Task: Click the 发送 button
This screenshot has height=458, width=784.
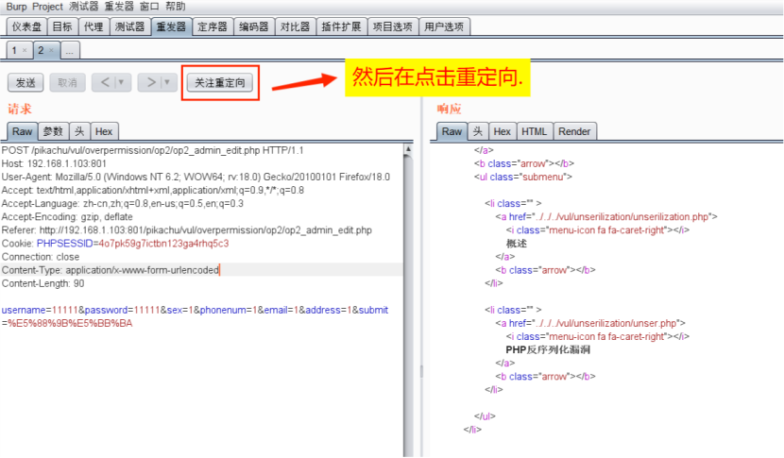Action: point(26,82)
